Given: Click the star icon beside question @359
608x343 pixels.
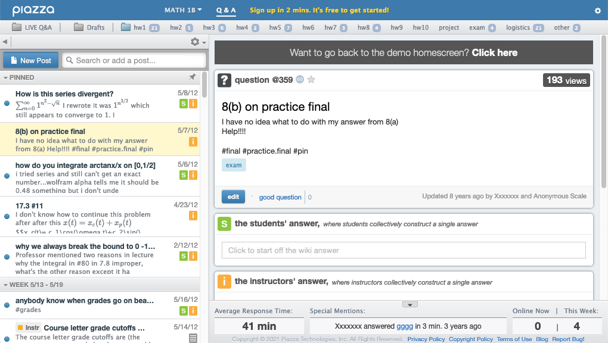Looking at the screenshot, I should click(311, 80).
